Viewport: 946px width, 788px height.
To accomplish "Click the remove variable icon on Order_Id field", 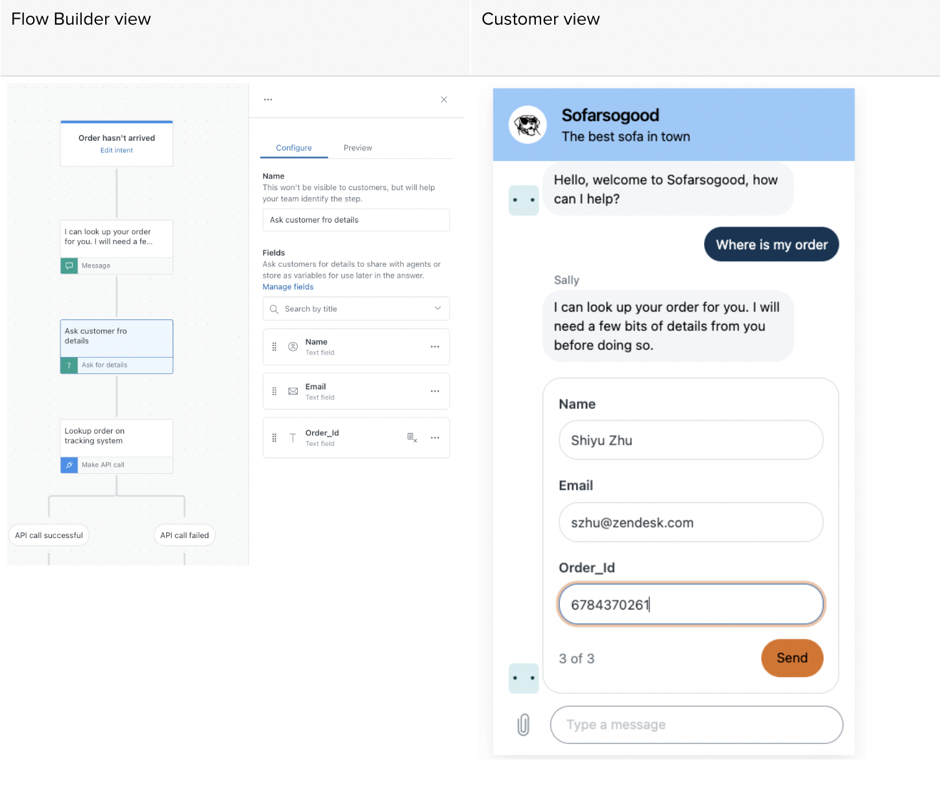I will pyautogui.click(x=412, y=438).
